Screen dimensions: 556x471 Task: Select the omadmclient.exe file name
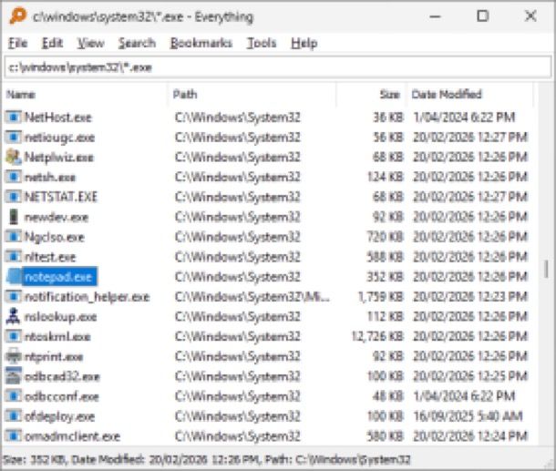pyautogui.click(x=72, y=435)
